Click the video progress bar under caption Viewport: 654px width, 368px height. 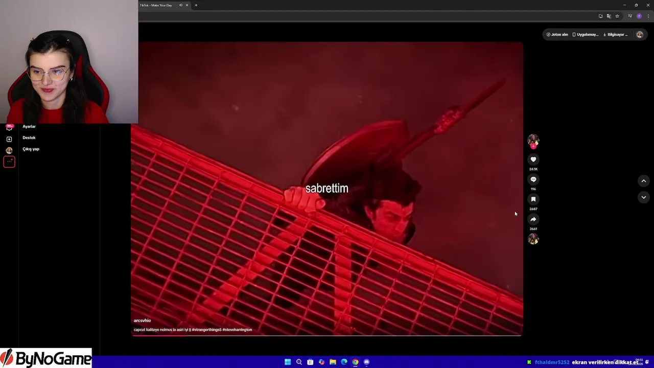pos(327,336)
